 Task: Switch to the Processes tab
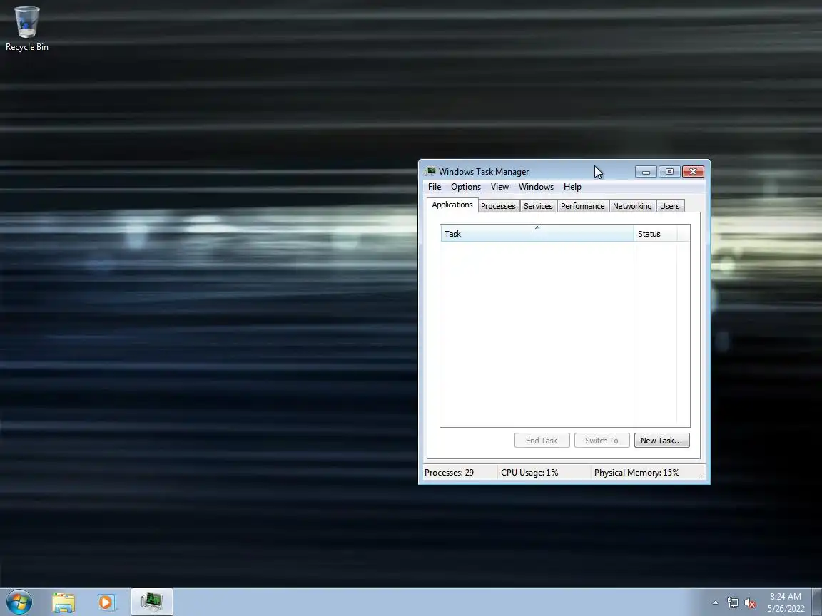click(498, 206)
